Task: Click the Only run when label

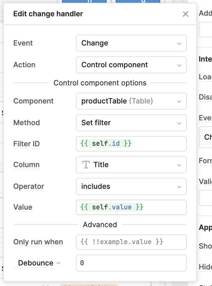Action: [x=38, y=242]
